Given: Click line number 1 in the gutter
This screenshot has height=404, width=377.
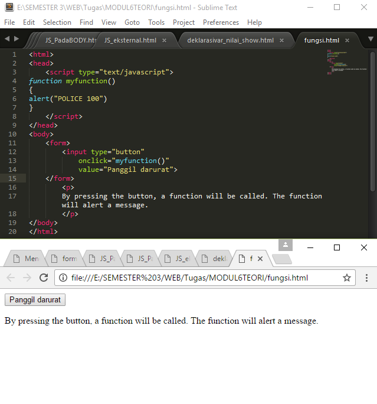Looking at the screenshot, I should (14, 54).
